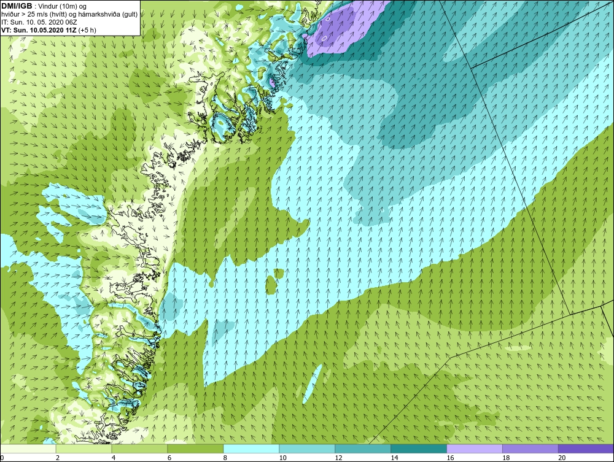614x462 pixels.
Task: Click the 14–16 m/s dark teal legend swatch
Action: click(419, 449)
